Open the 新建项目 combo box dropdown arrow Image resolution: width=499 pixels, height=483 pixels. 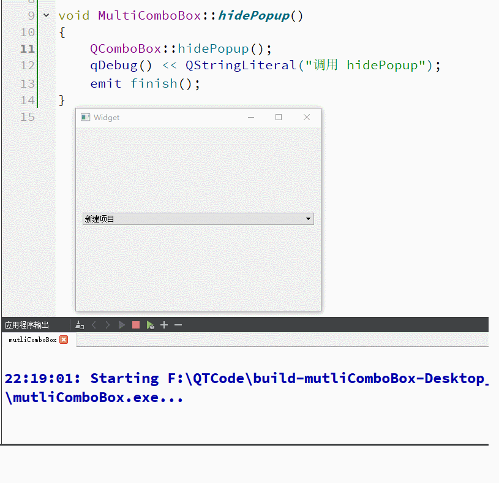(308, 218)
